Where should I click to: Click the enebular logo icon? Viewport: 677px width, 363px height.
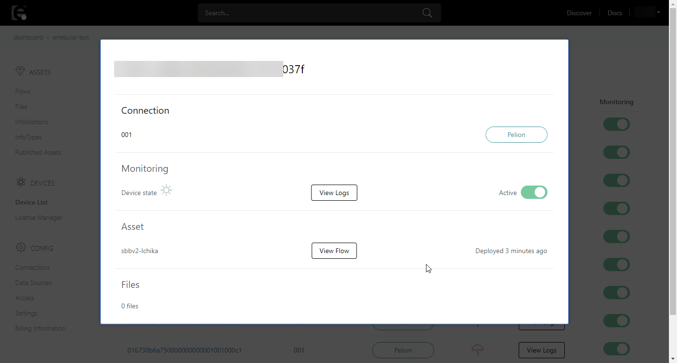tap(19, 13)
